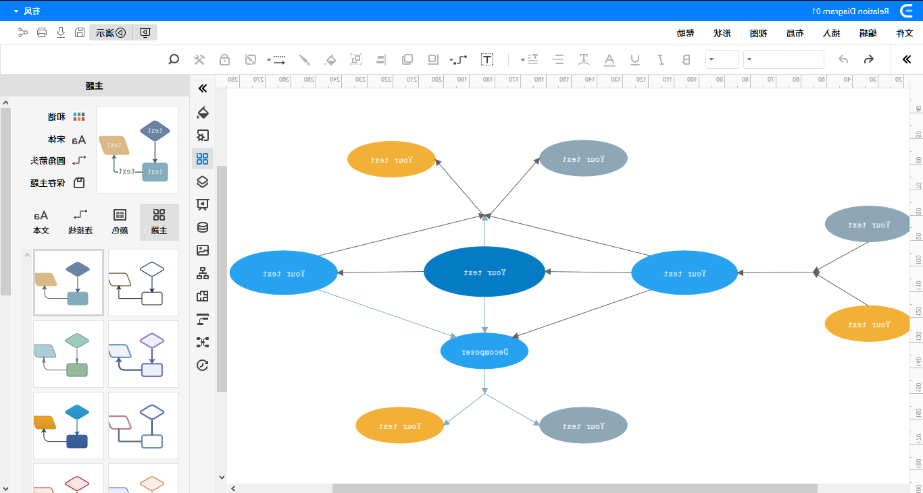
Task: Open the floor plan sidebar icon
Action: pyautogui.click(x=202, y=296)
